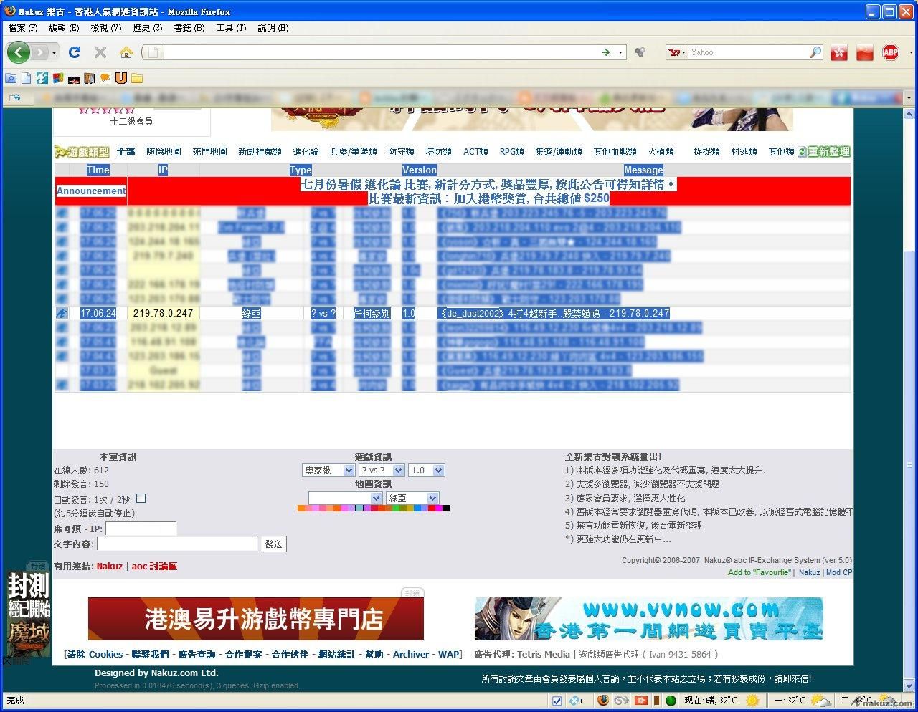The height and width of the screenshot is (712, 918).
Task: Pick the first orange color swatch
Action: 301,509
